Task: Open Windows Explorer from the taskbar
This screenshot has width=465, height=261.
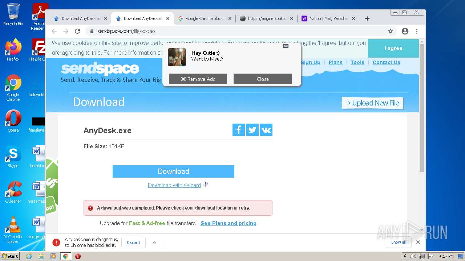Action: point(41,256)
